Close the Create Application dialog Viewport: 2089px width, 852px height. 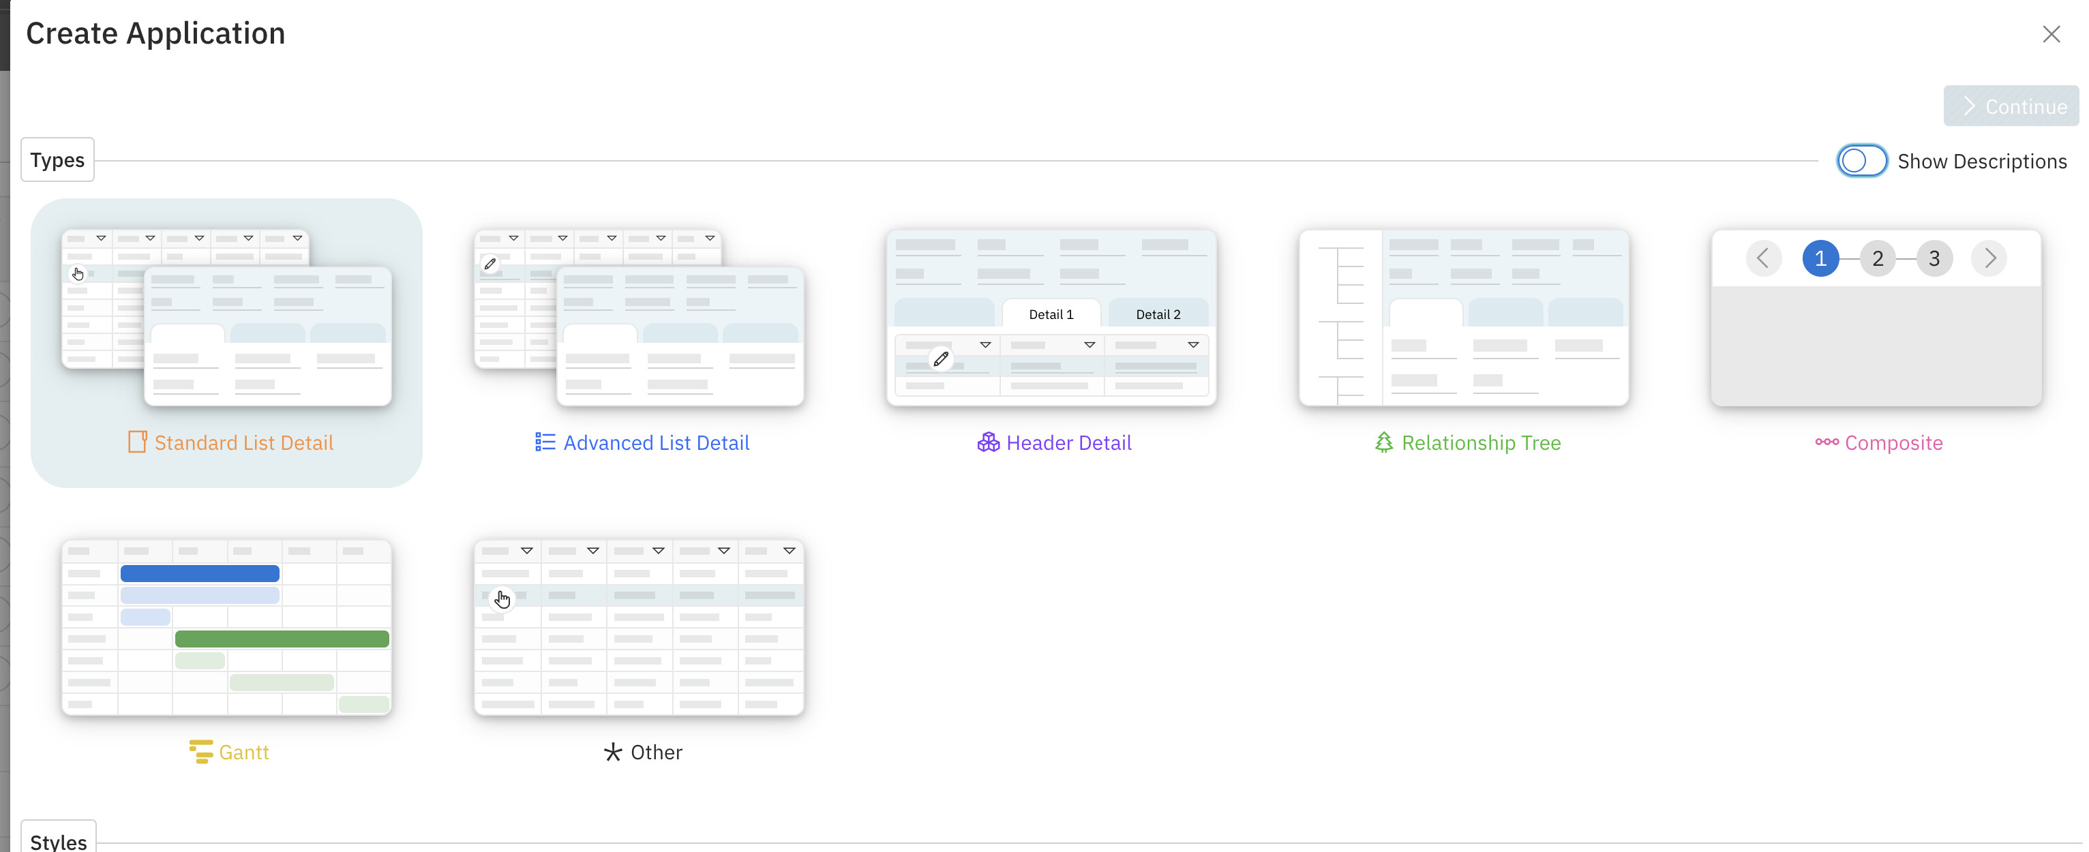2051,34
